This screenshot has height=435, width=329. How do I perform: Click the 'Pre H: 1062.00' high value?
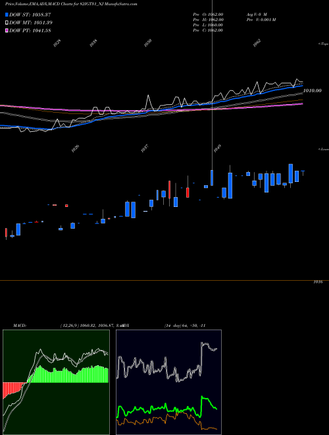click(208, 20)
